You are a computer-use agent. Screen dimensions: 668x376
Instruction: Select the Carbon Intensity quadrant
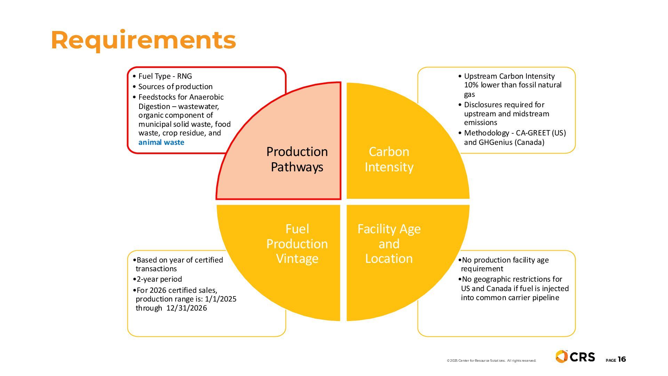coord(389,159)
